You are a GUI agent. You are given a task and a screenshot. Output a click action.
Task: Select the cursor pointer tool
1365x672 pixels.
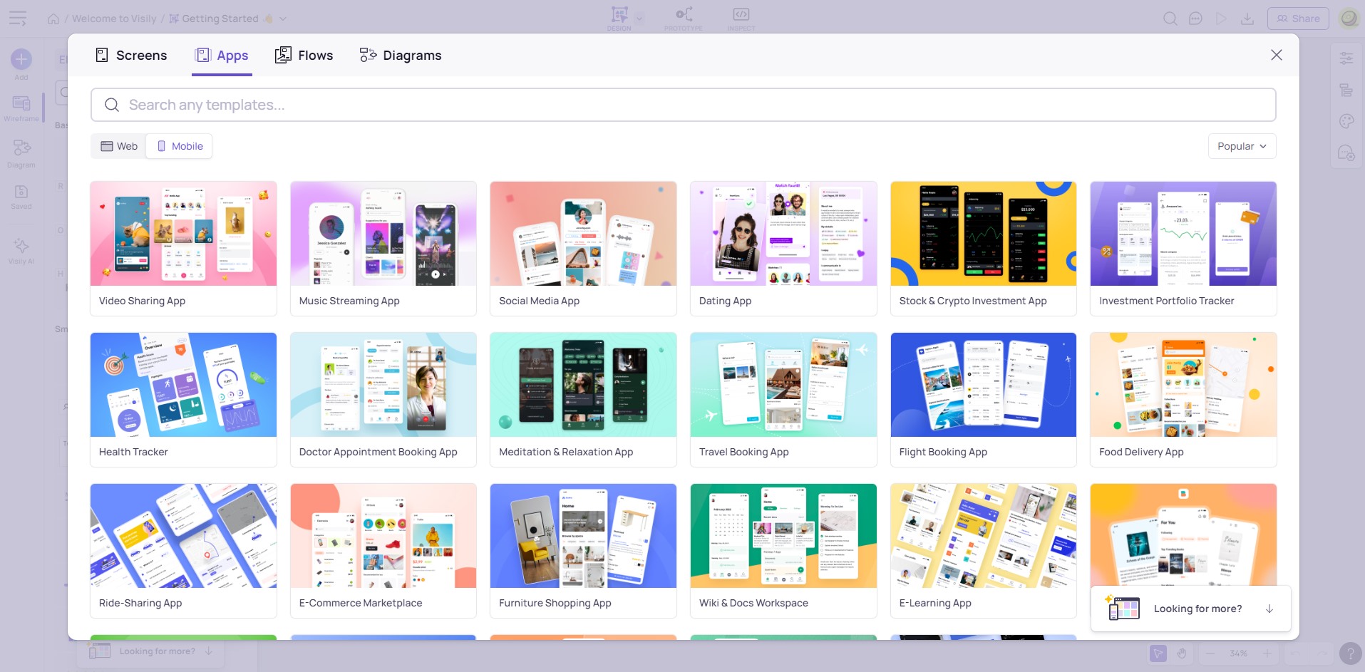(1158, 653)
